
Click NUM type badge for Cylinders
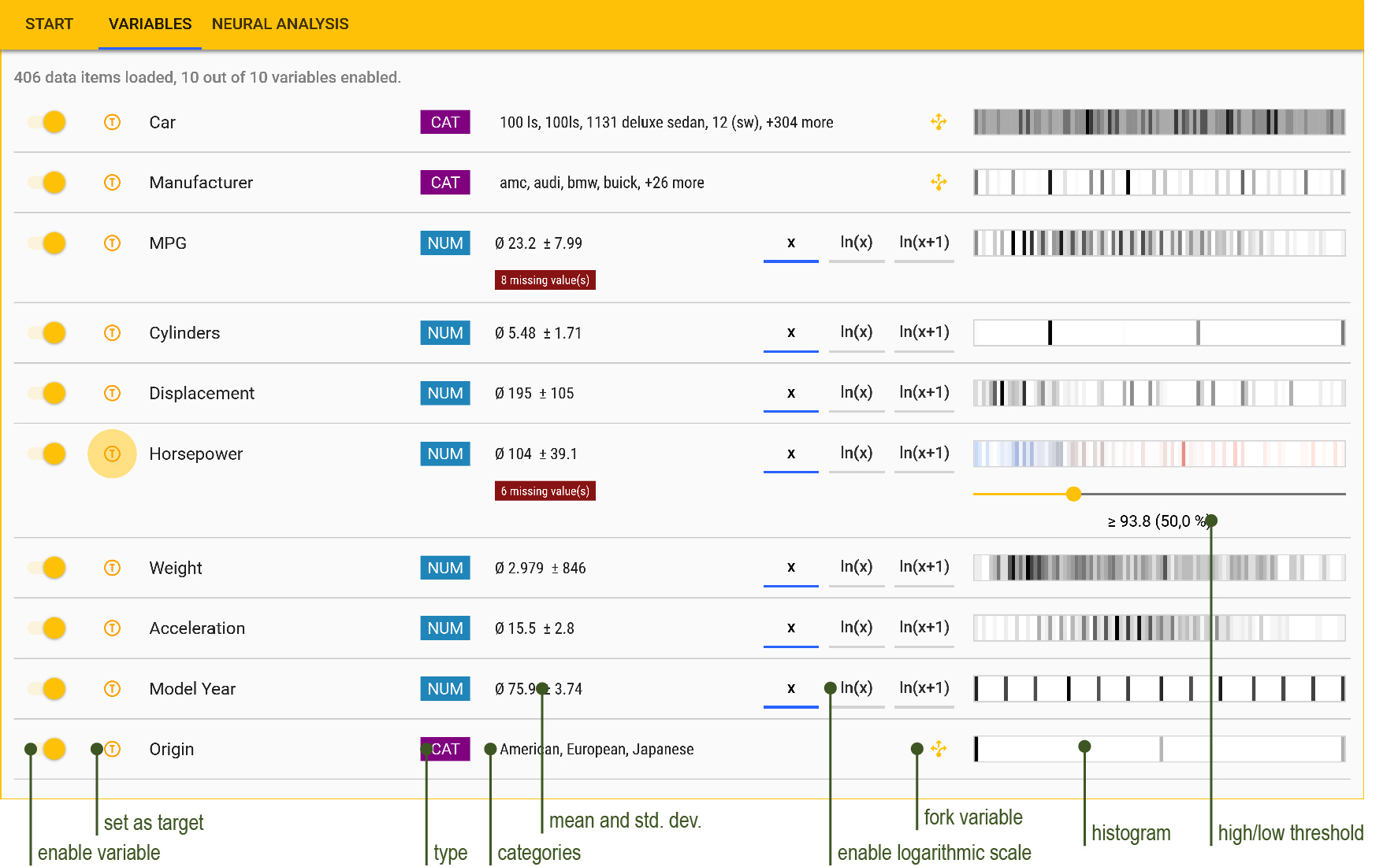click(x=445, y=333)
